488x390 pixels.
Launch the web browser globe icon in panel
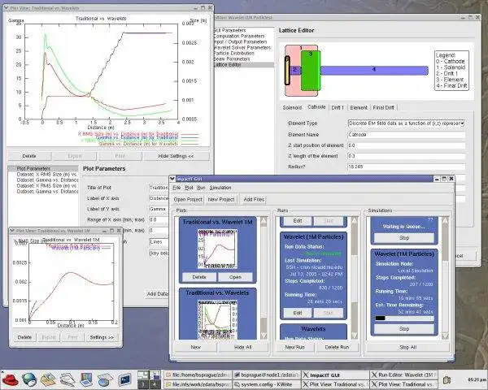(x=30, y=378)
